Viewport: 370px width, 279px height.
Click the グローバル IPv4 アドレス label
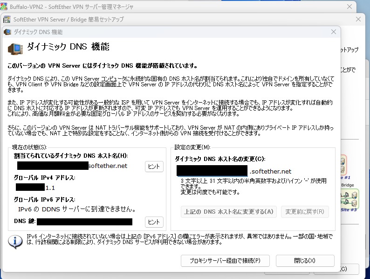(45, 178)
